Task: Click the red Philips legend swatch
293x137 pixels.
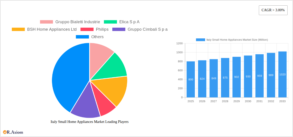Action: tap(87, 29)
